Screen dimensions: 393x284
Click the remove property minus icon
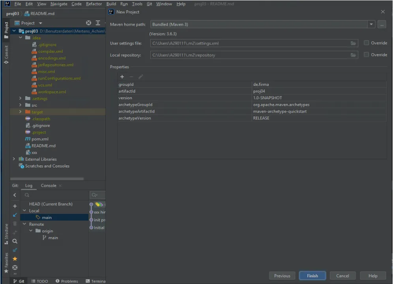[131, 77]
